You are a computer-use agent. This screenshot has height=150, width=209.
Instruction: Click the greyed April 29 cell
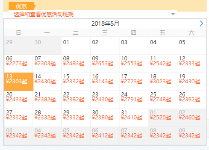(x=19, y=46)
